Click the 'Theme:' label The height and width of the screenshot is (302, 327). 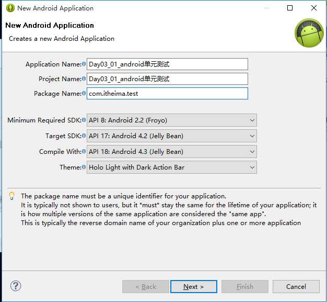tap(71, 167)
